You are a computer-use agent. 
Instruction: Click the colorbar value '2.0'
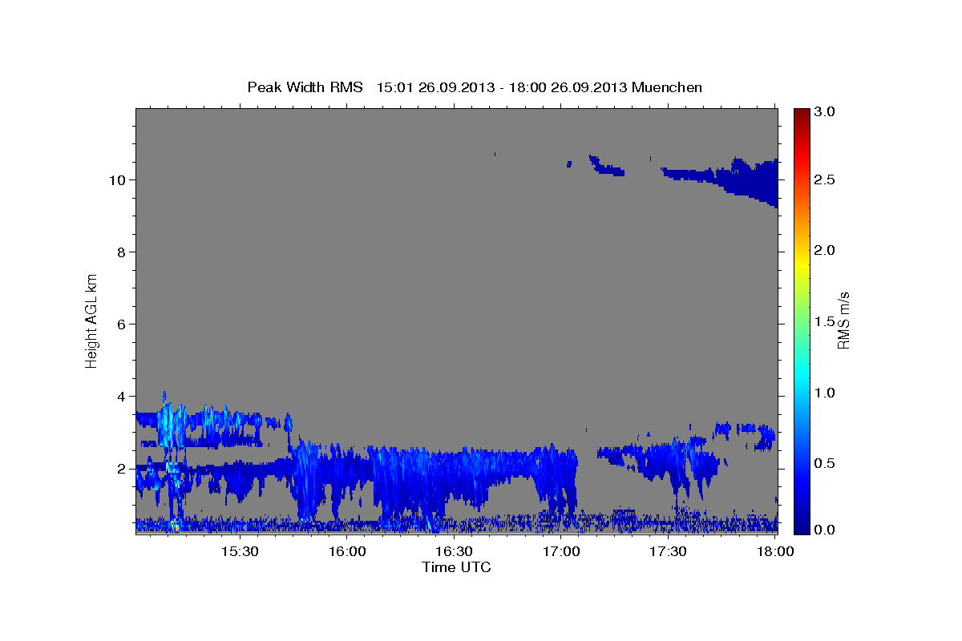coord(827,251)
